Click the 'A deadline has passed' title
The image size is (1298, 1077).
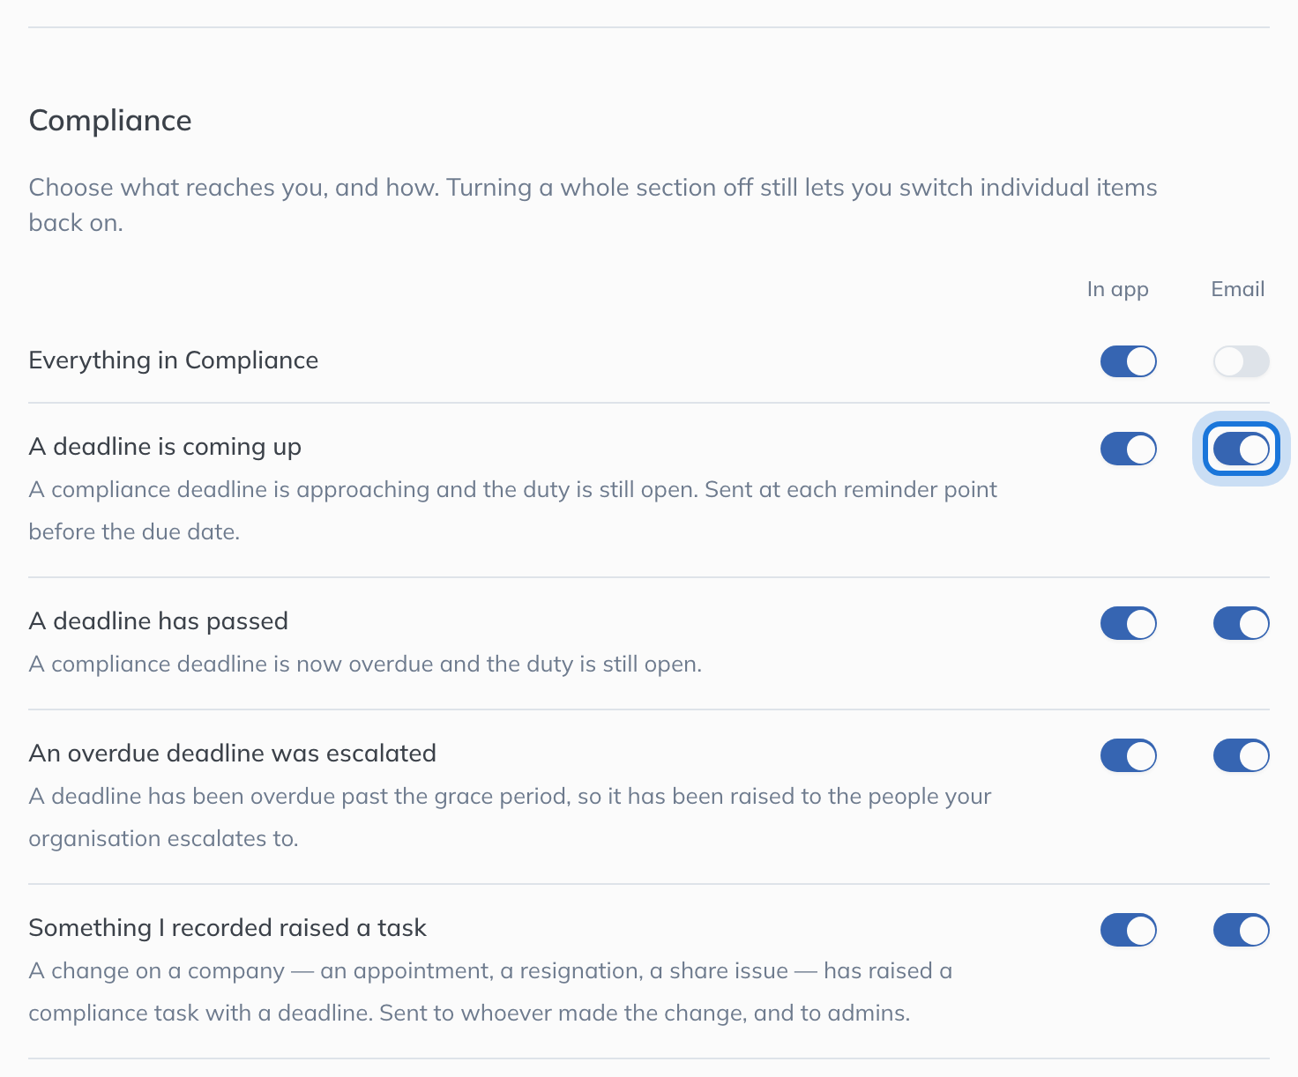[159, 621]
